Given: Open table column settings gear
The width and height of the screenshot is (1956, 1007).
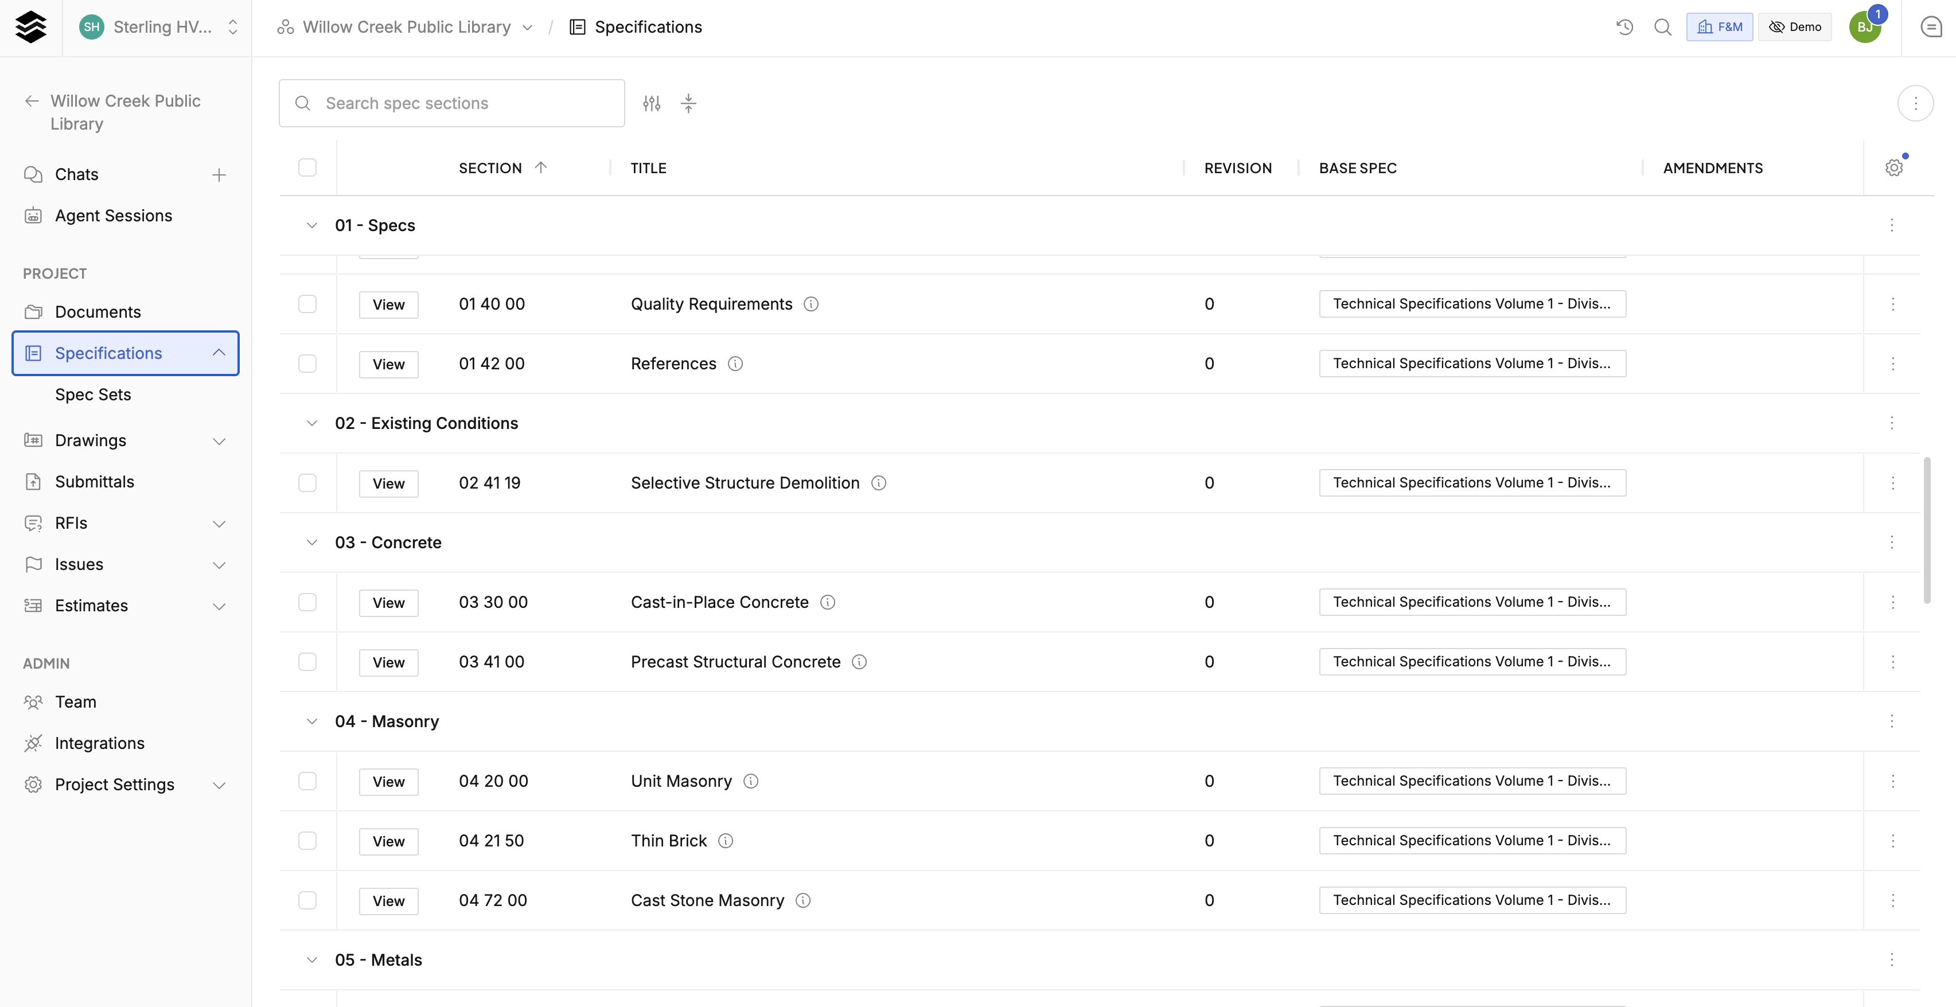Looking at the screenshot, I should coord(1893,167).
